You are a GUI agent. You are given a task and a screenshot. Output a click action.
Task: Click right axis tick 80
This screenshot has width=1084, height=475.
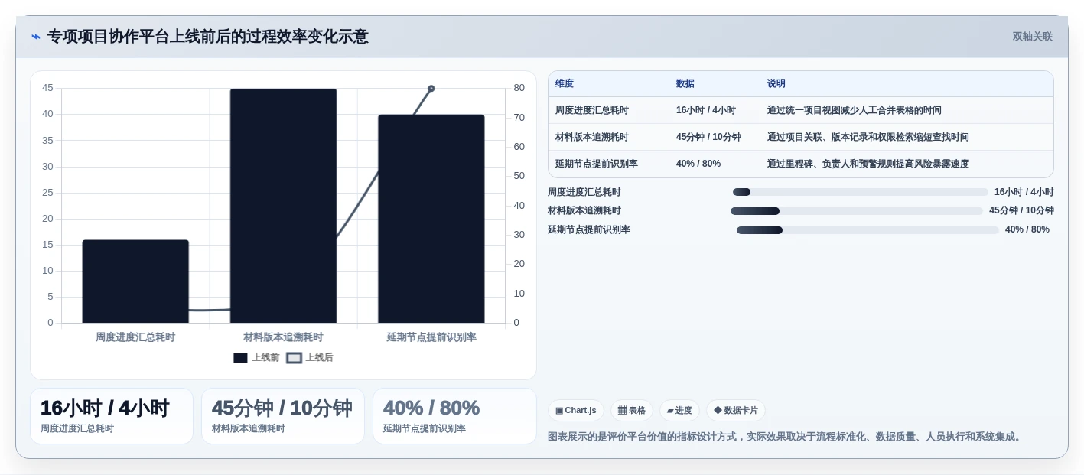(519, 88)
